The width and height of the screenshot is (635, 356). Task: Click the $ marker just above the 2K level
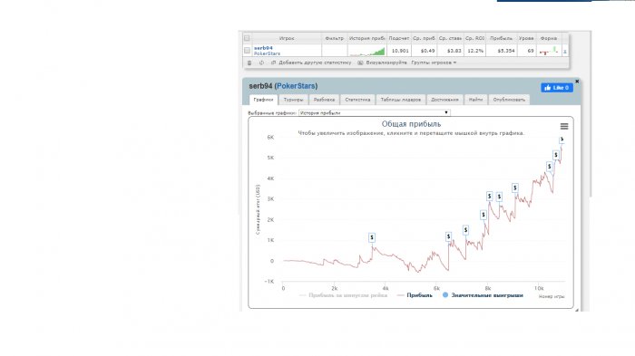484,215
